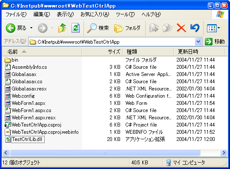
Task: Open the お気に入り(A) menu
Action: click(x=95, y=14)
